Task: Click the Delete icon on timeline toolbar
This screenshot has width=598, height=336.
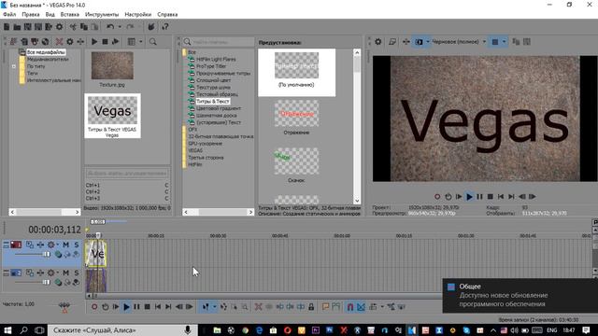Action: coord(258,307)
